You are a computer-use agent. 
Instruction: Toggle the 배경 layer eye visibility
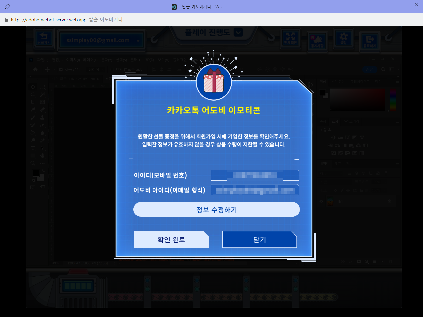321,201
